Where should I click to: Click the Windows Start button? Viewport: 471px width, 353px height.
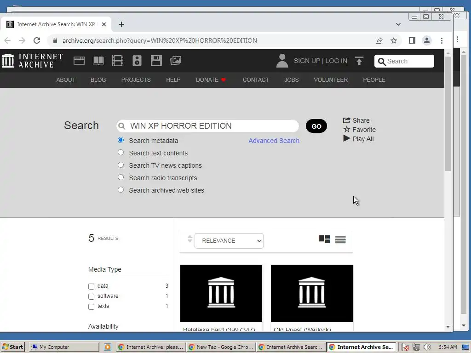pyautogui.click(x=12, y=347)
